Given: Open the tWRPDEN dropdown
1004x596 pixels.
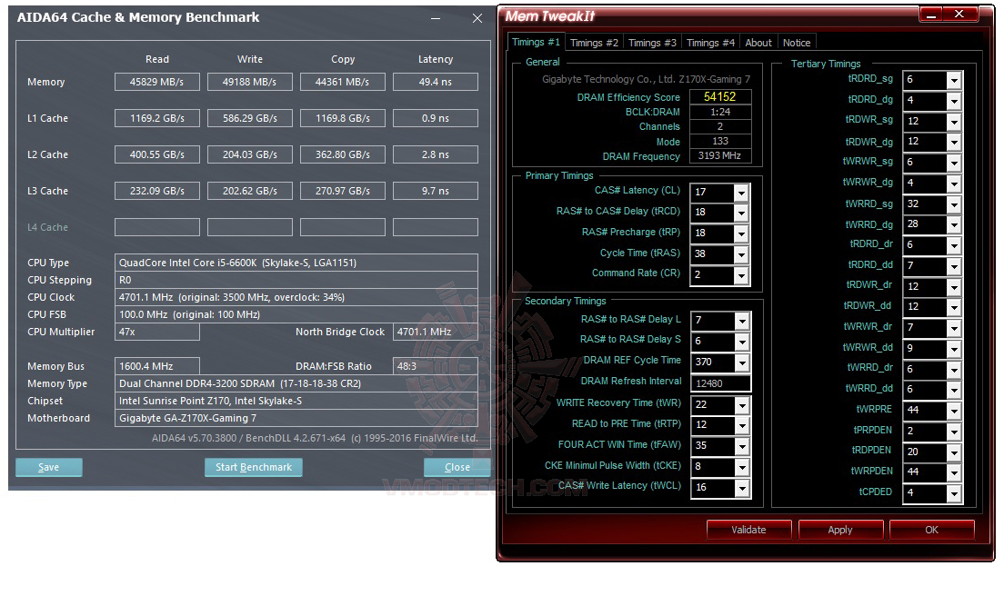Looking at the screenshot, I should coord(954,472).
